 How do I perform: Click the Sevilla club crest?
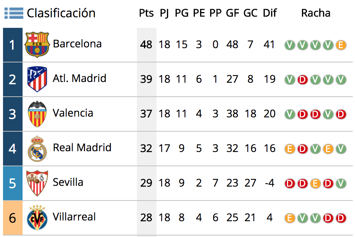[x=37, y=183]
